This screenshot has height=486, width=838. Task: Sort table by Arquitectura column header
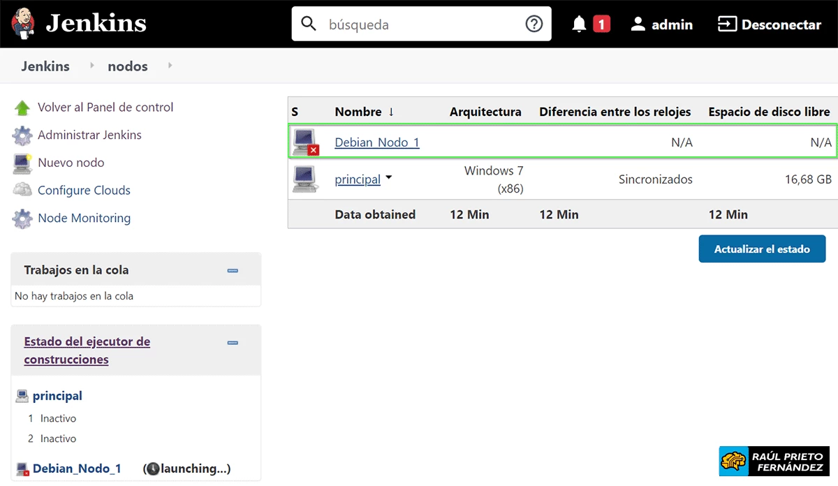coord(485,112)
